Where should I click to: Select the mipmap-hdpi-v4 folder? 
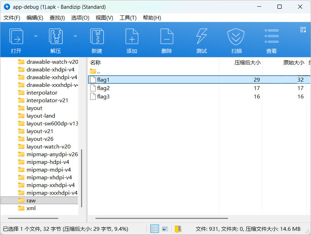(44, 162)
